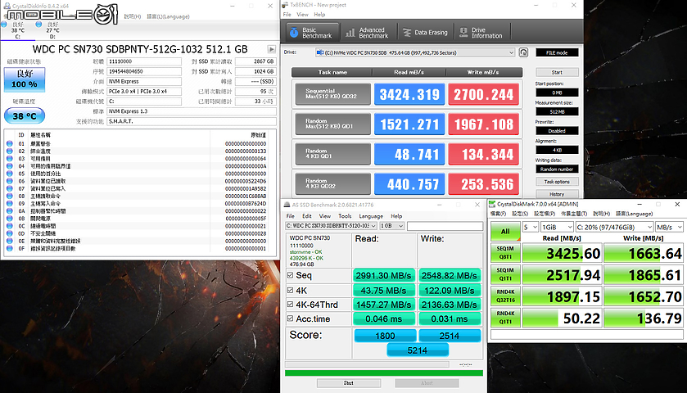Click the status dot for attribute 06
The image size is (687, 393).
tap(10, 181)
